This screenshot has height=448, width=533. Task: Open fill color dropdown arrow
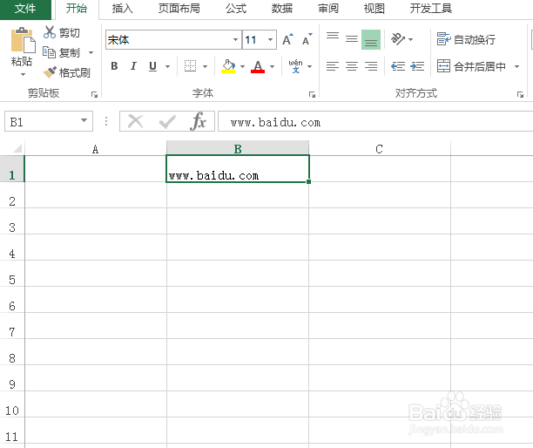(x=242, y=66)
